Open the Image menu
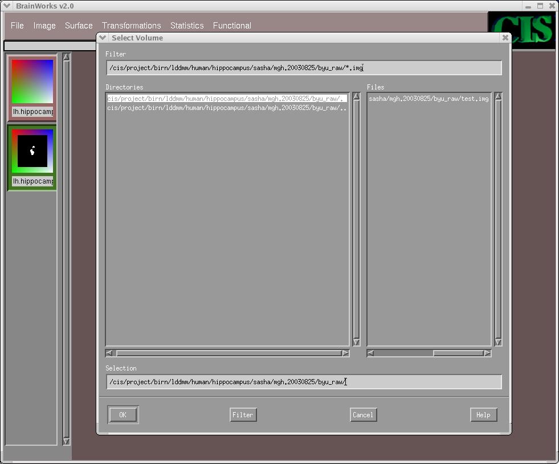 (44, 26)
